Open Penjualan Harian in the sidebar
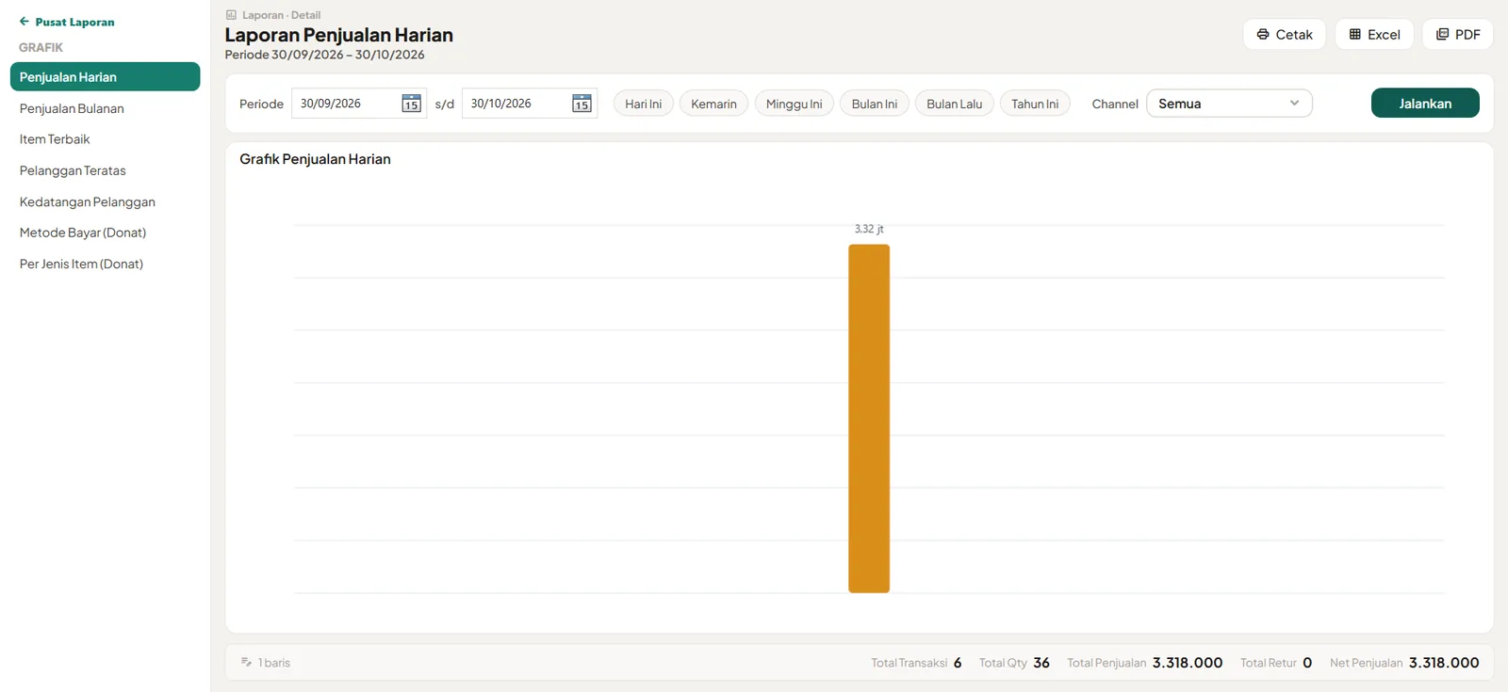Image resolution: width=1508 pixels, height=692 pixels. [105, 77]
